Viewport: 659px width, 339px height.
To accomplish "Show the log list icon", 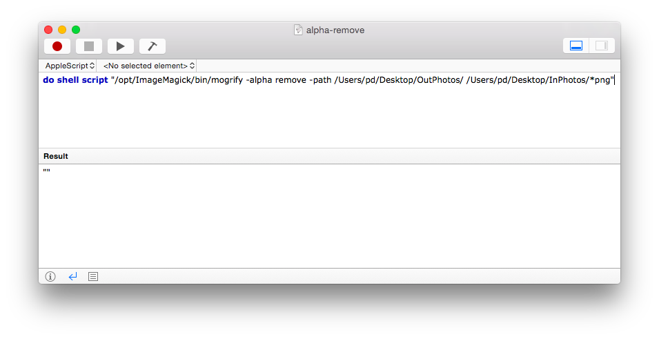I will click(x=93, y=276).
